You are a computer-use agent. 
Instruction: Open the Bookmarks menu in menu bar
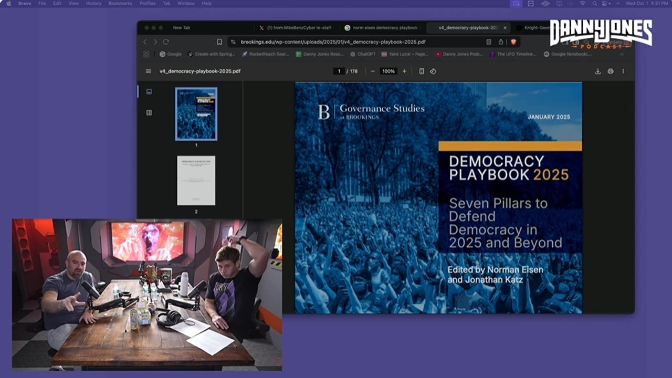coord(120,3)
